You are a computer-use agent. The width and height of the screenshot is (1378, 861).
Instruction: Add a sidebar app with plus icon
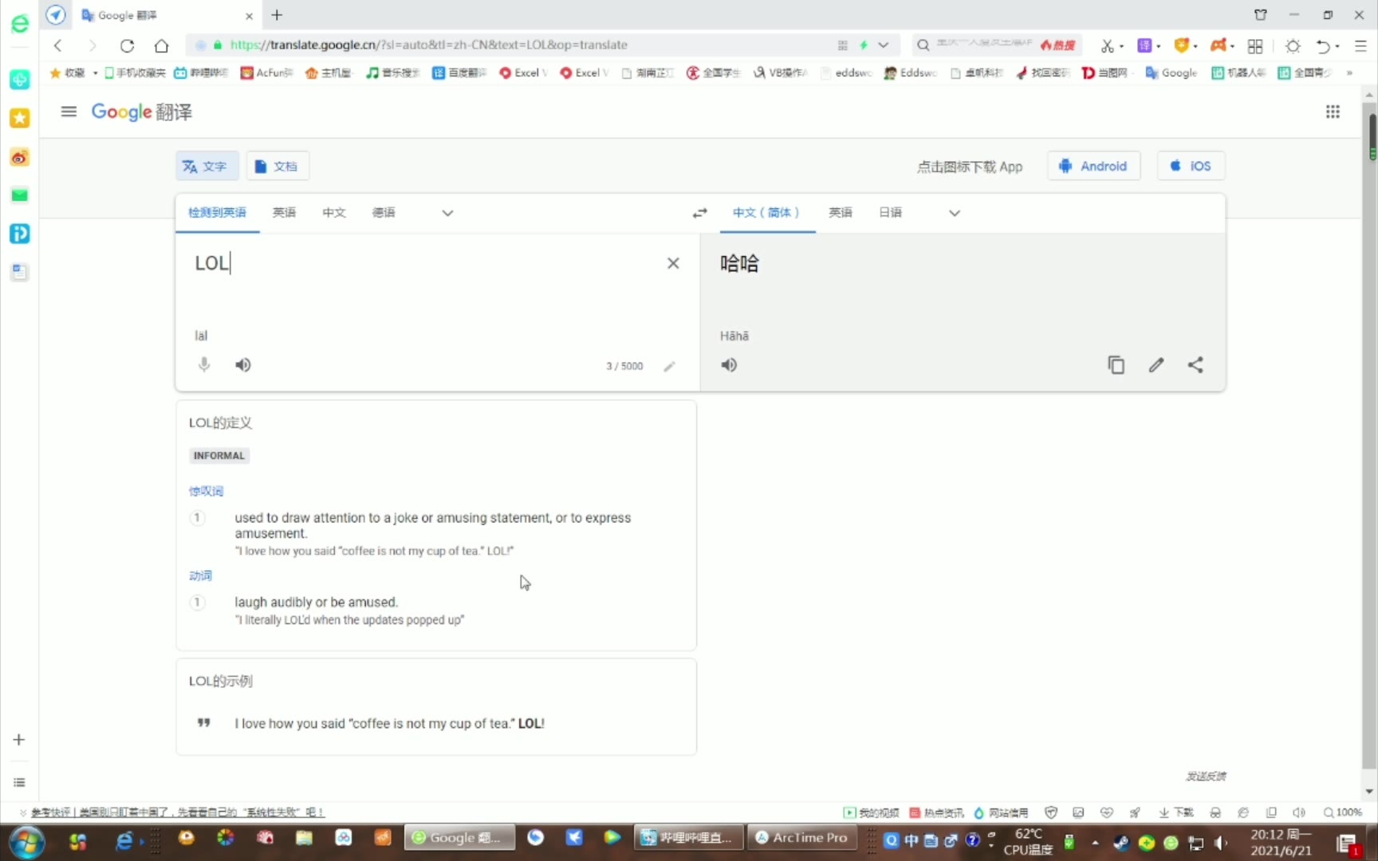(19, 740)
